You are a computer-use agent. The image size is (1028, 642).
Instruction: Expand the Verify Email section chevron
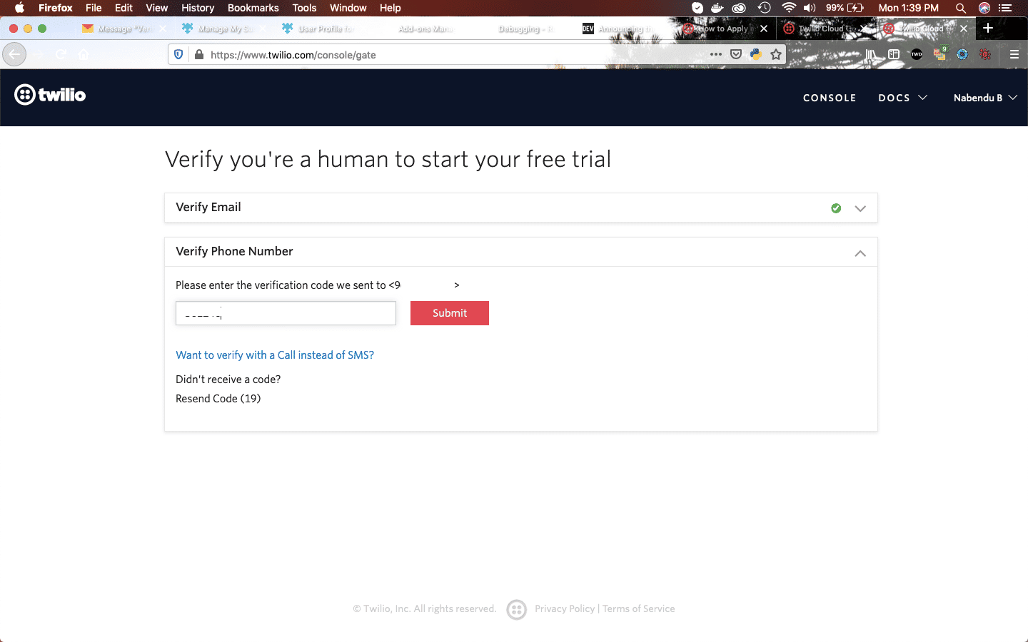point(860,208)
